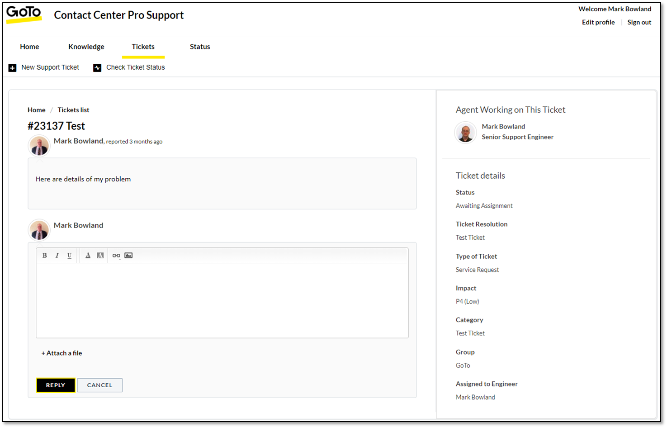This screenshot has width=667, height=428.
Task: Click 'Senior Support Engineer' text
Action: [x=517, y=137]
